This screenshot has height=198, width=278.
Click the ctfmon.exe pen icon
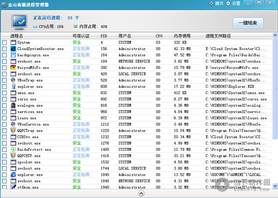point(13,187)
